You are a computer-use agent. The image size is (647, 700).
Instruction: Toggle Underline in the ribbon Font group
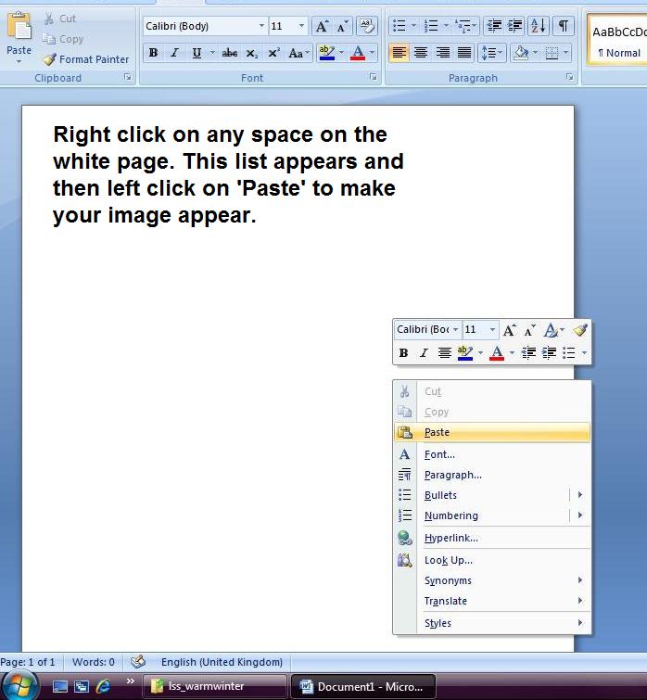(197, 53)
